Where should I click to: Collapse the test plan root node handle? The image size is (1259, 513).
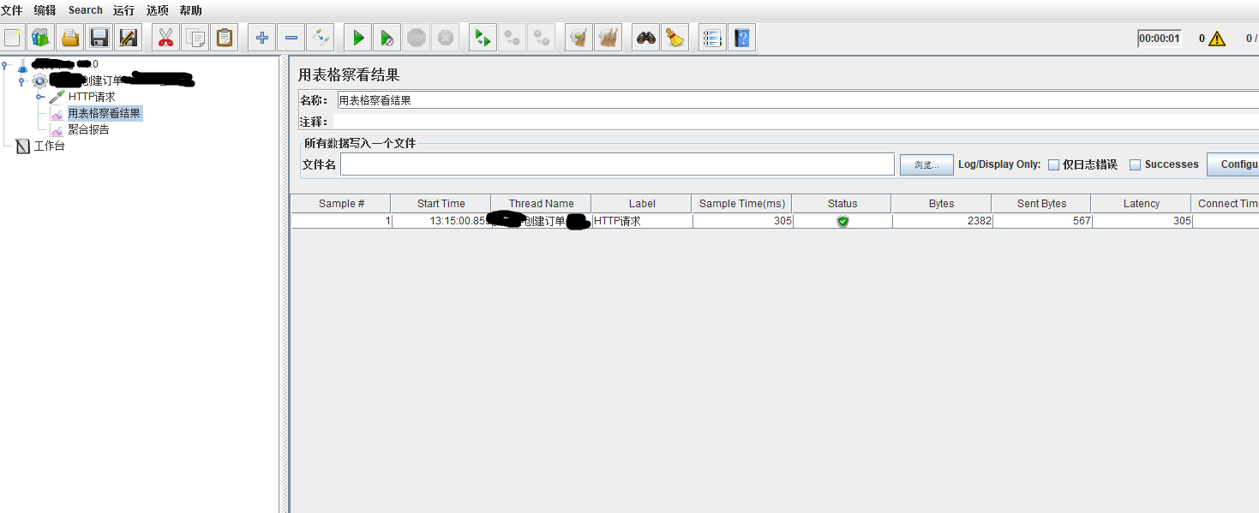tap(6, 64)
